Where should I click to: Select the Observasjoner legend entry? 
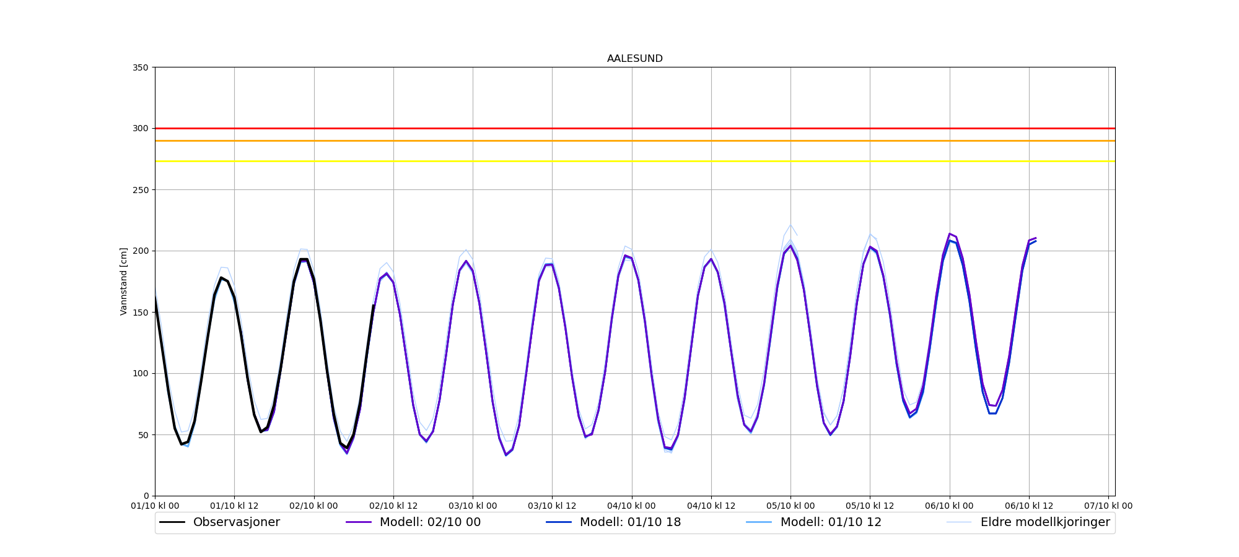[220, 522]
